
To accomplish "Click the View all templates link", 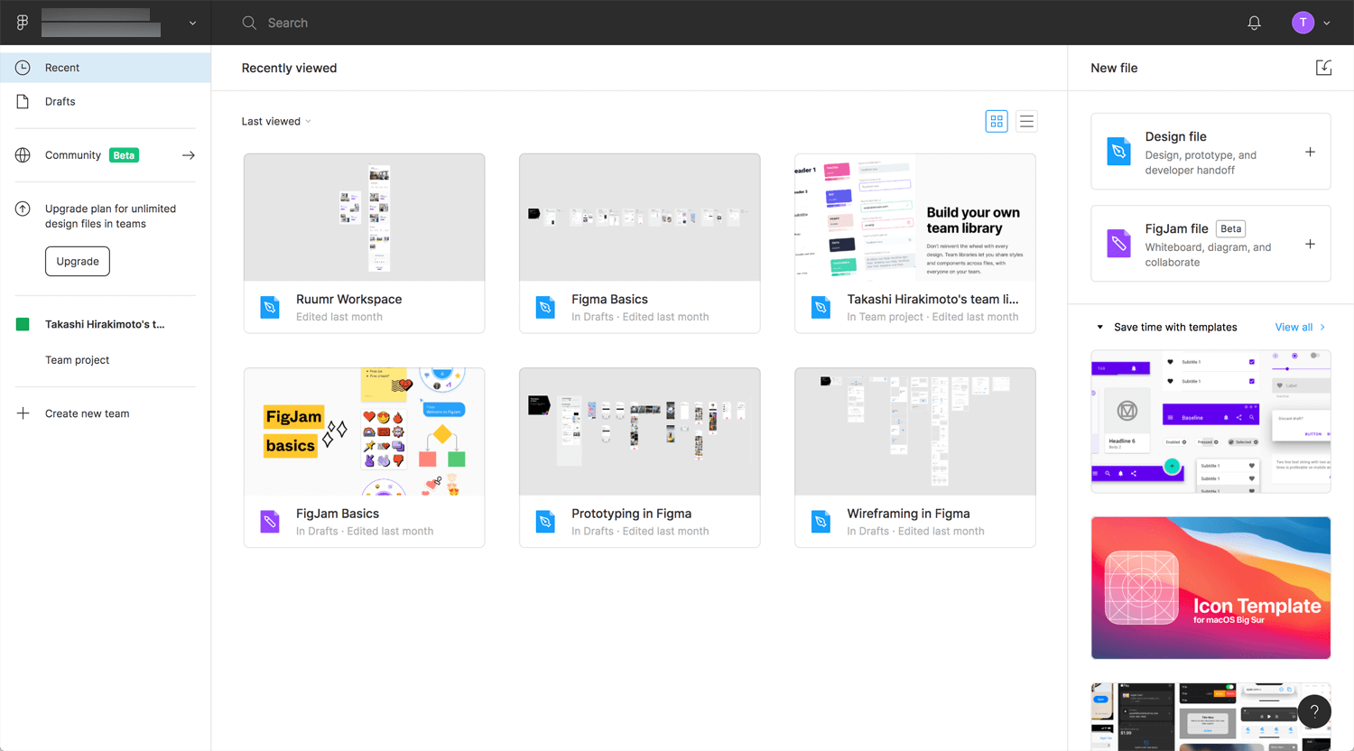I will pos(1294,327).
